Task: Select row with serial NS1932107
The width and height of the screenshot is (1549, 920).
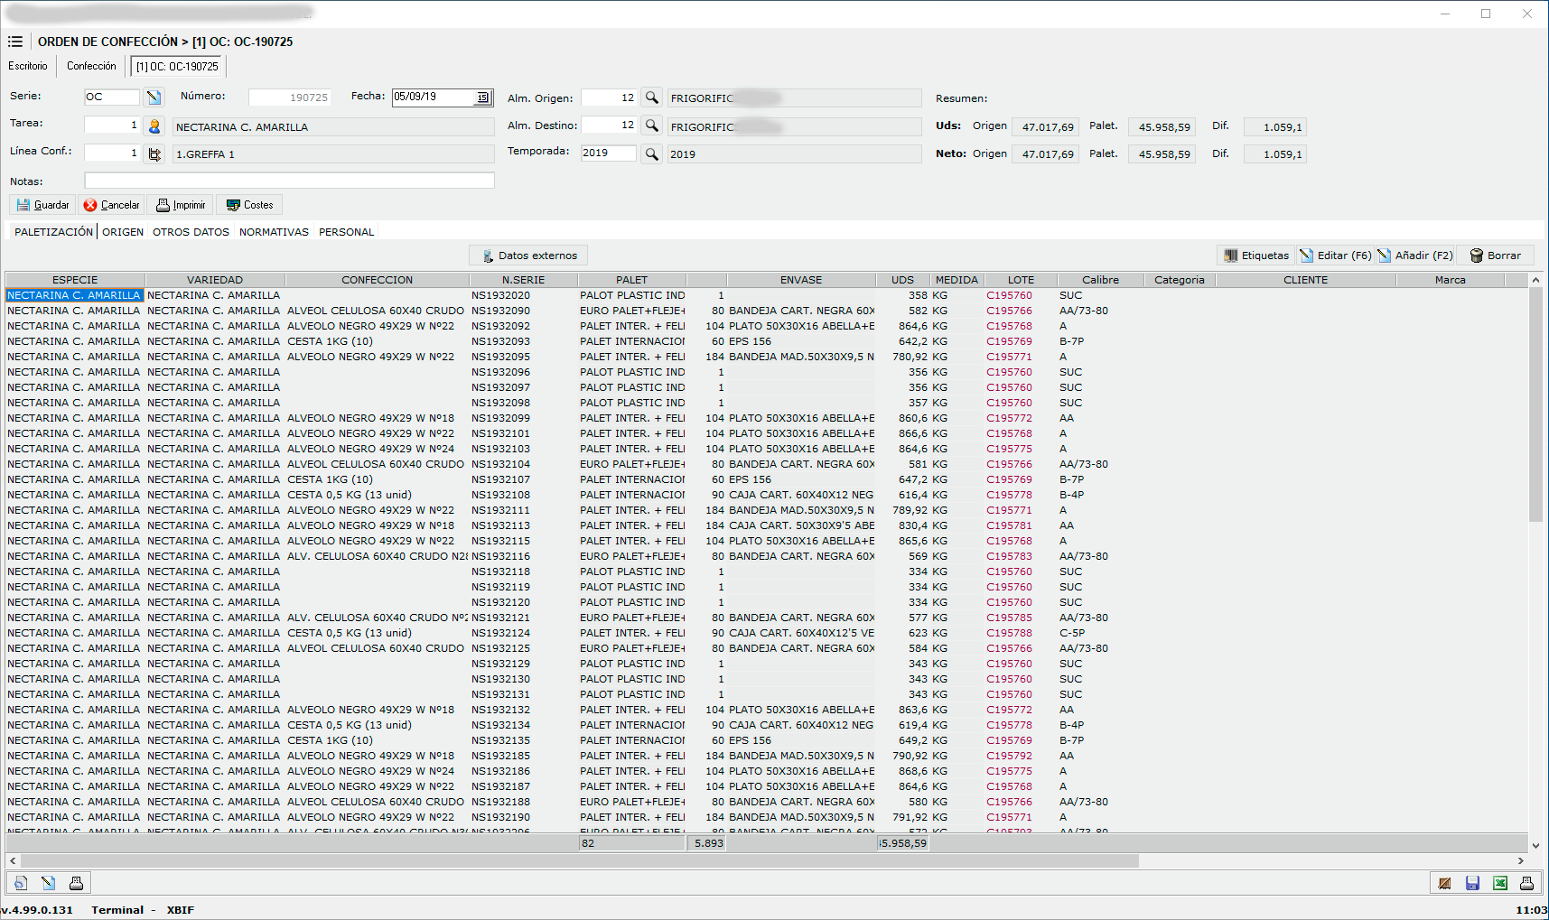Action: point(766,479)
